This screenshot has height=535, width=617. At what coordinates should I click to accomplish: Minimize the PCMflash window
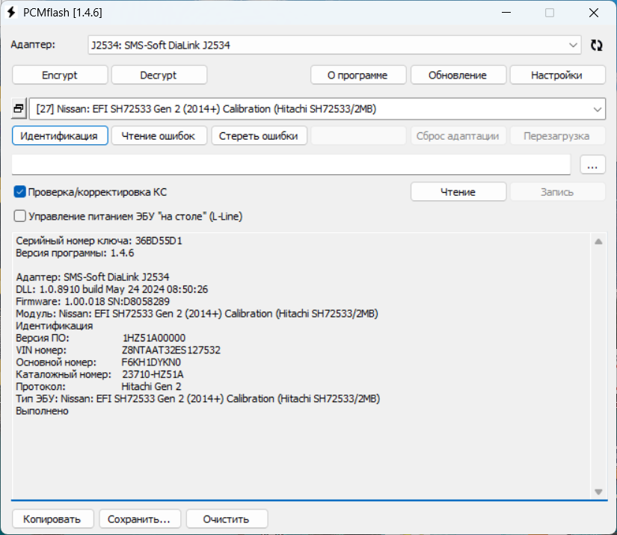[x=506, y=13]
